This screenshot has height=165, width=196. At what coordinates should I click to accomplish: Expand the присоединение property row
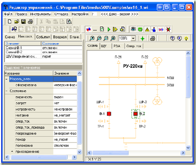coord(12,152)
